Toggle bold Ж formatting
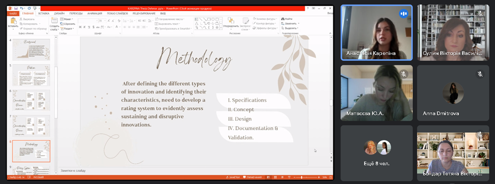Screen dimensions: 495x184 click(80, 27)
